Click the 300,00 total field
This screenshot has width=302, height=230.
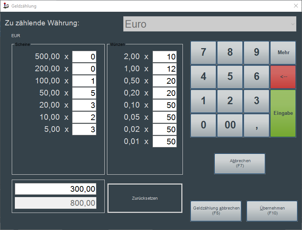coord(55,189)
